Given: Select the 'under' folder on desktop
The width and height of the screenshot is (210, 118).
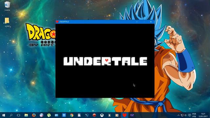Looking at the screenshot, I should click(x=7, y=22).
